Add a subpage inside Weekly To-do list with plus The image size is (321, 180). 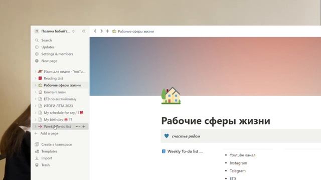coord(84,126)
